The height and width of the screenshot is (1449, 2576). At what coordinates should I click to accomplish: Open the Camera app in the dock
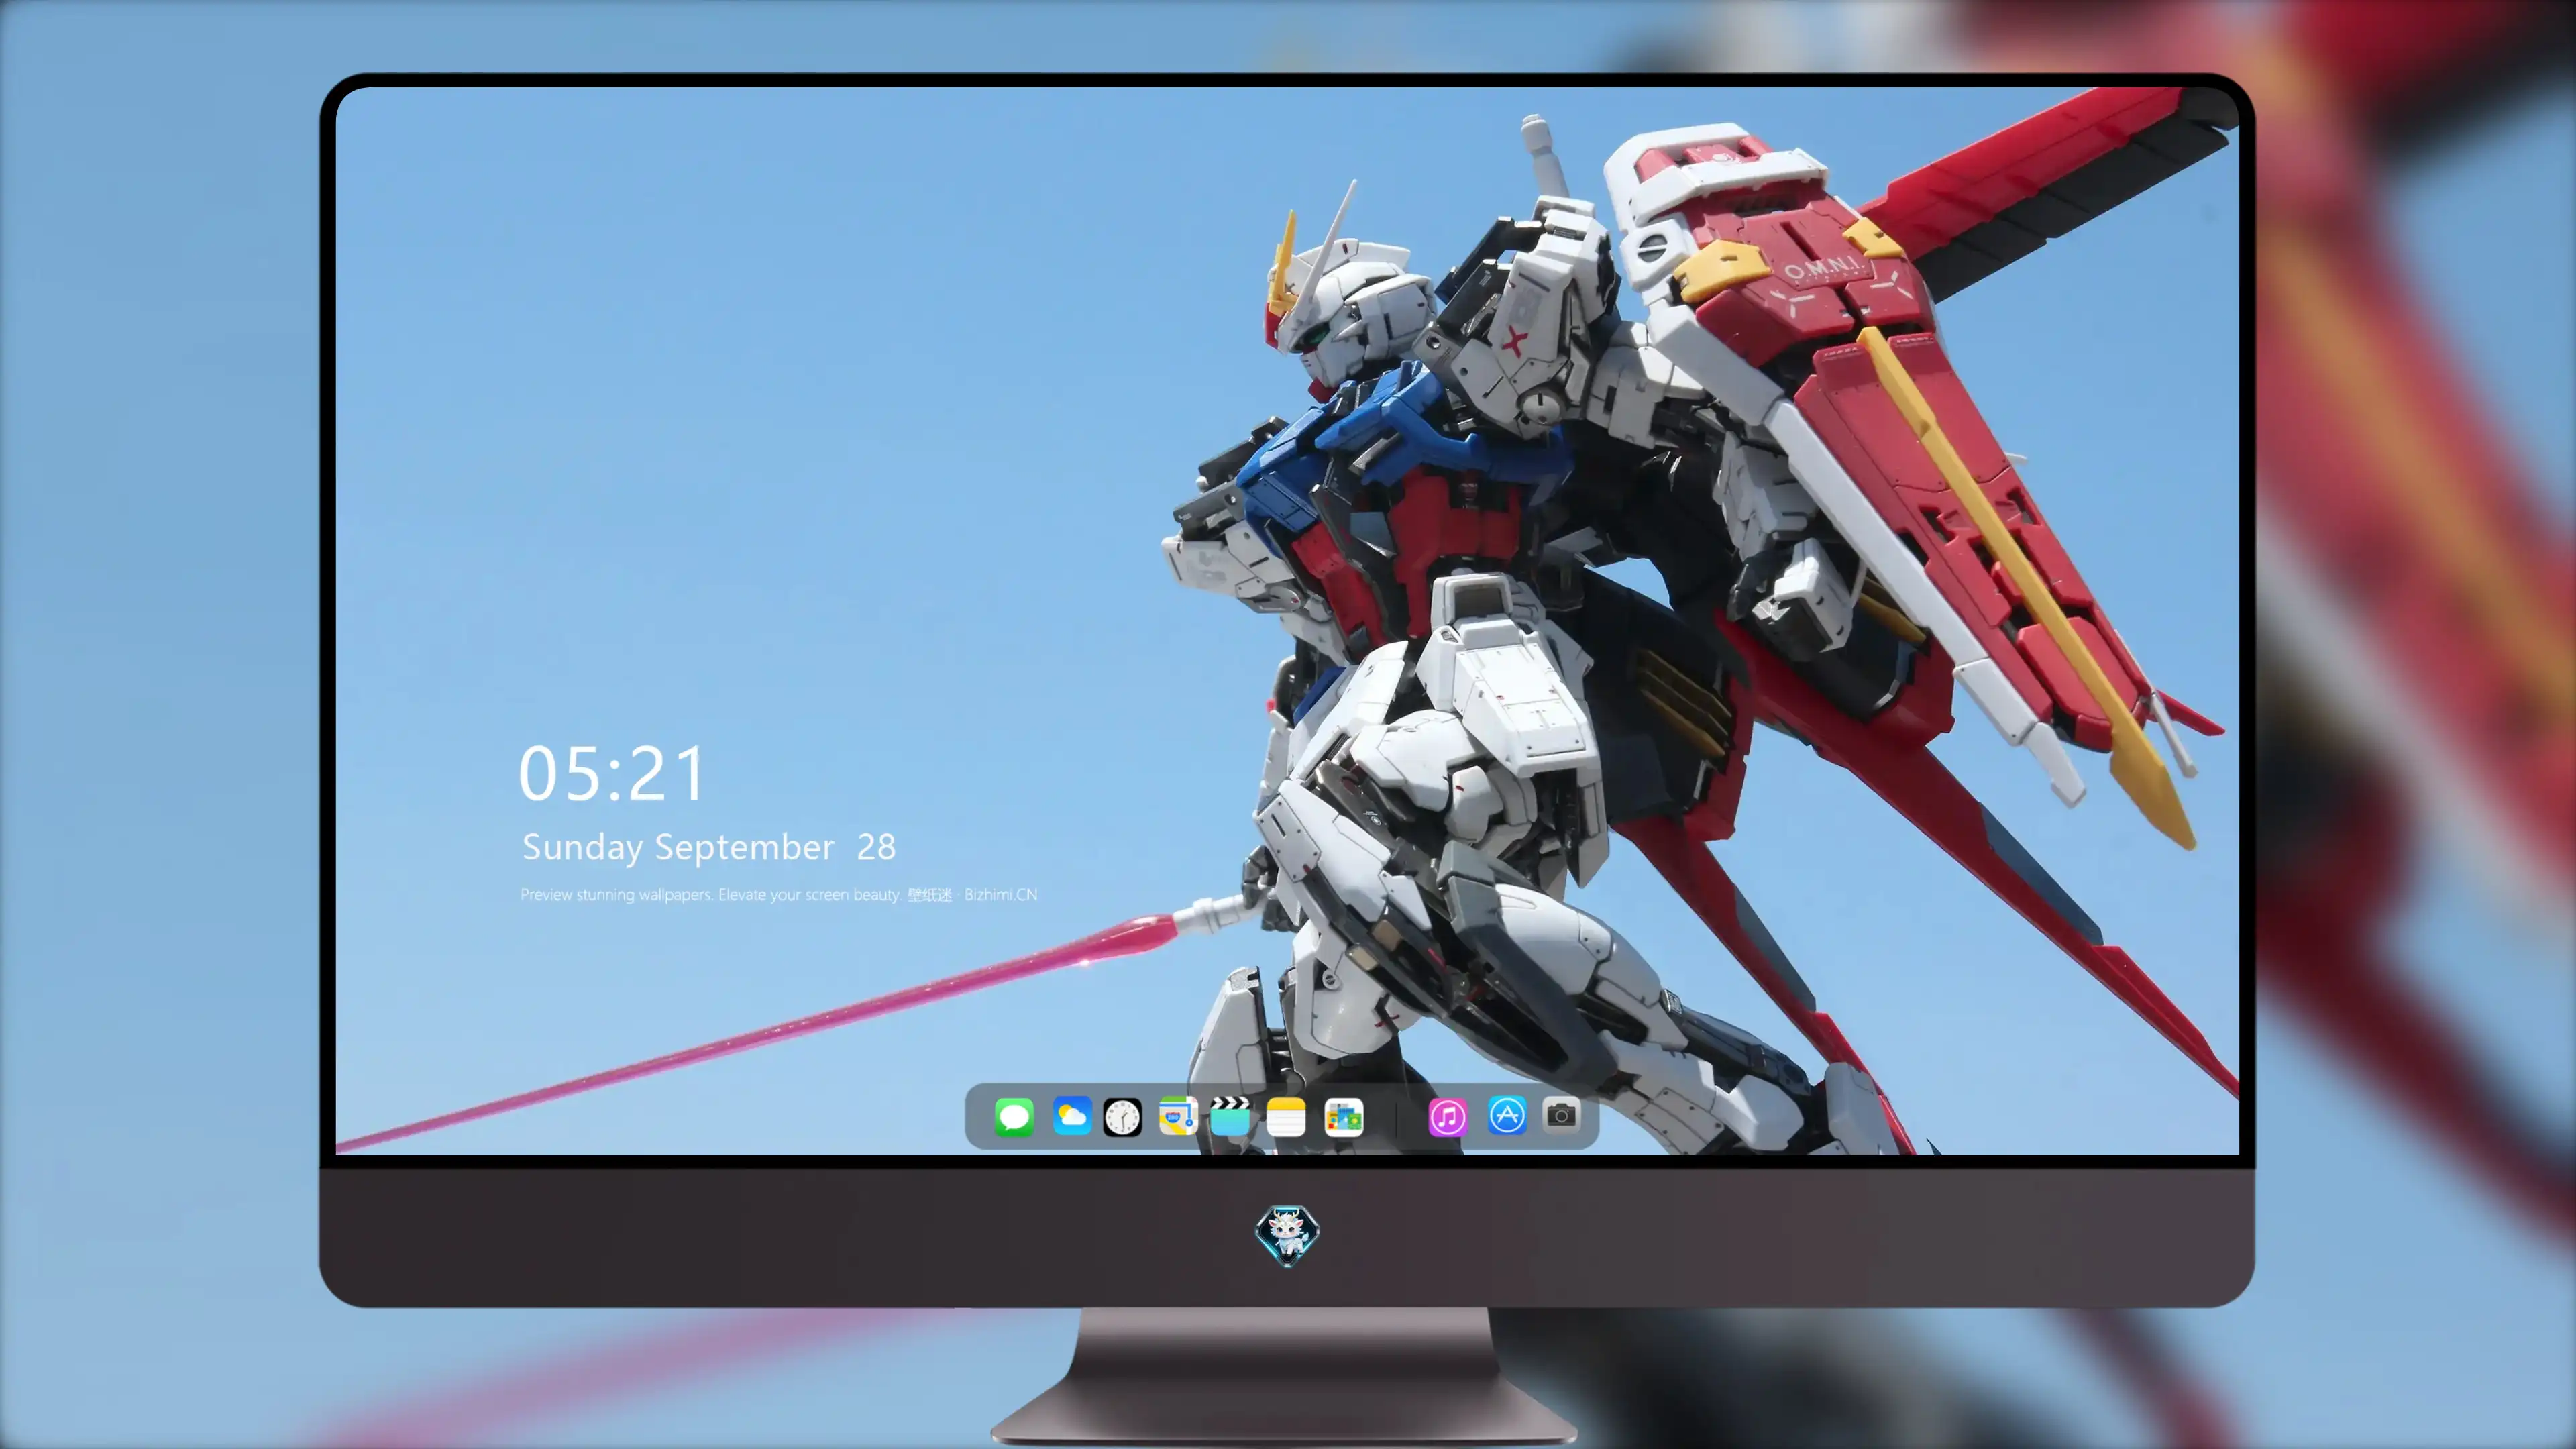click(x=1561, y=1115)
